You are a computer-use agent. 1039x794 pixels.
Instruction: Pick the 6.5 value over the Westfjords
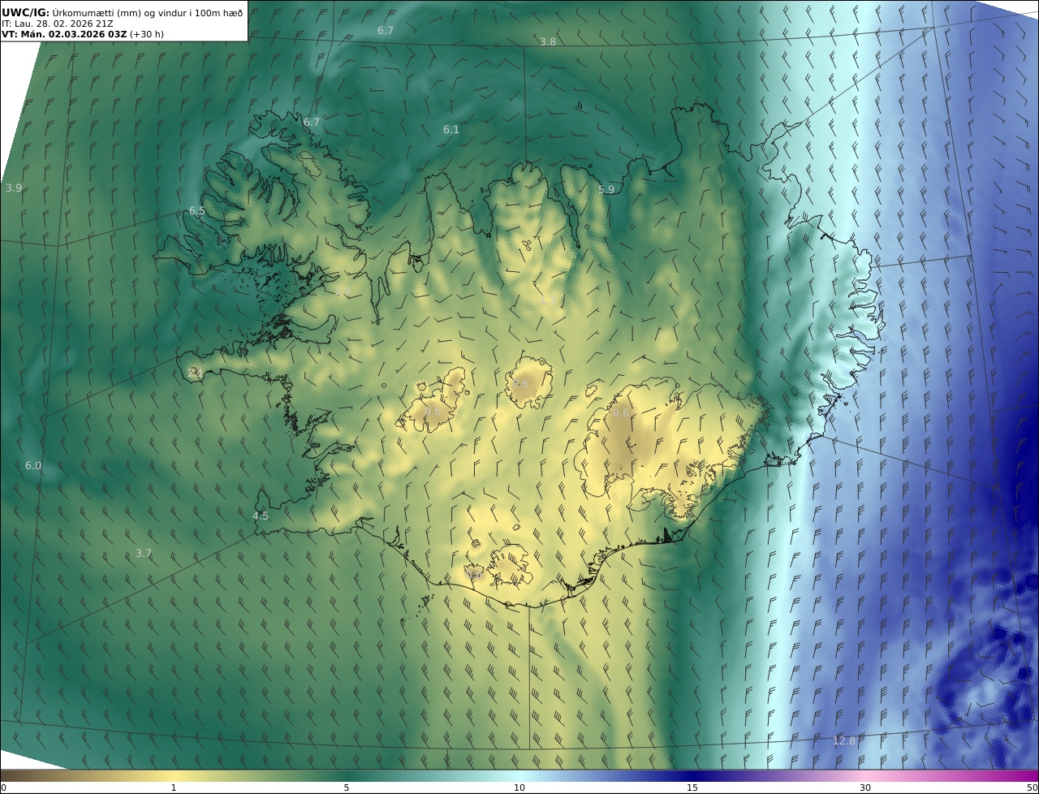(x=197, y=210)
